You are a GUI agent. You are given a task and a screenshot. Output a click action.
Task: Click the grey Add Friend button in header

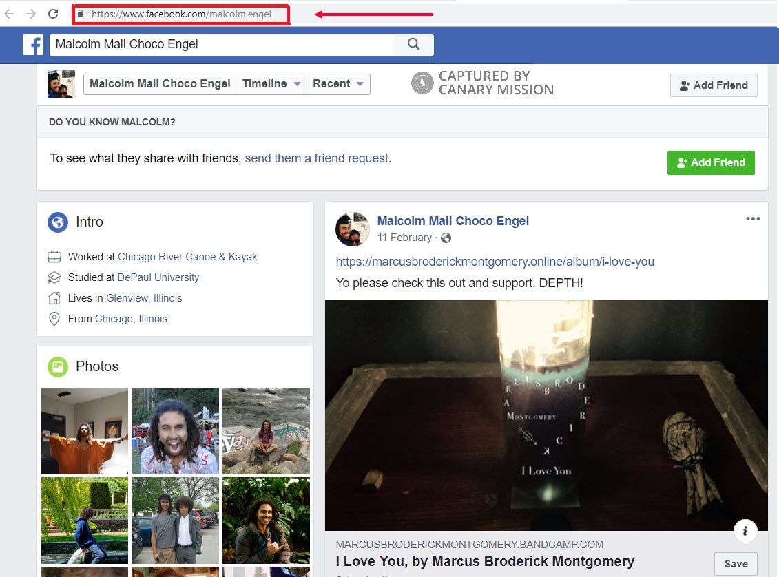(x=714, y=85)
